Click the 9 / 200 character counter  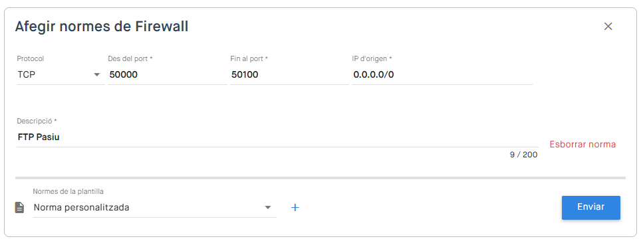point(524,155)
